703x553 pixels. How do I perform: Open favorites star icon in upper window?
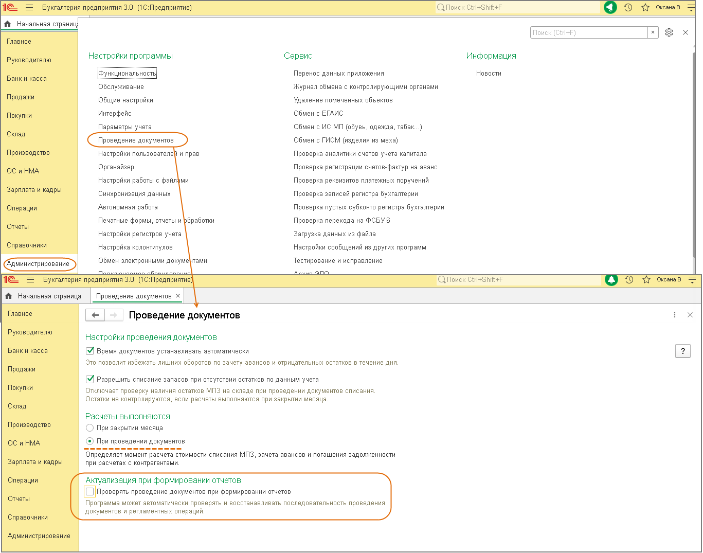coord(645,8)
